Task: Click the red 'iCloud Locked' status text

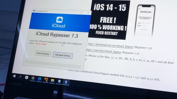Action: pos(41,44)
